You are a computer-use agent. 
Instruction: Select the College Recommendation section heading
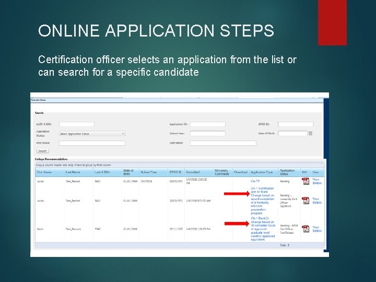[x=51, y=159]
